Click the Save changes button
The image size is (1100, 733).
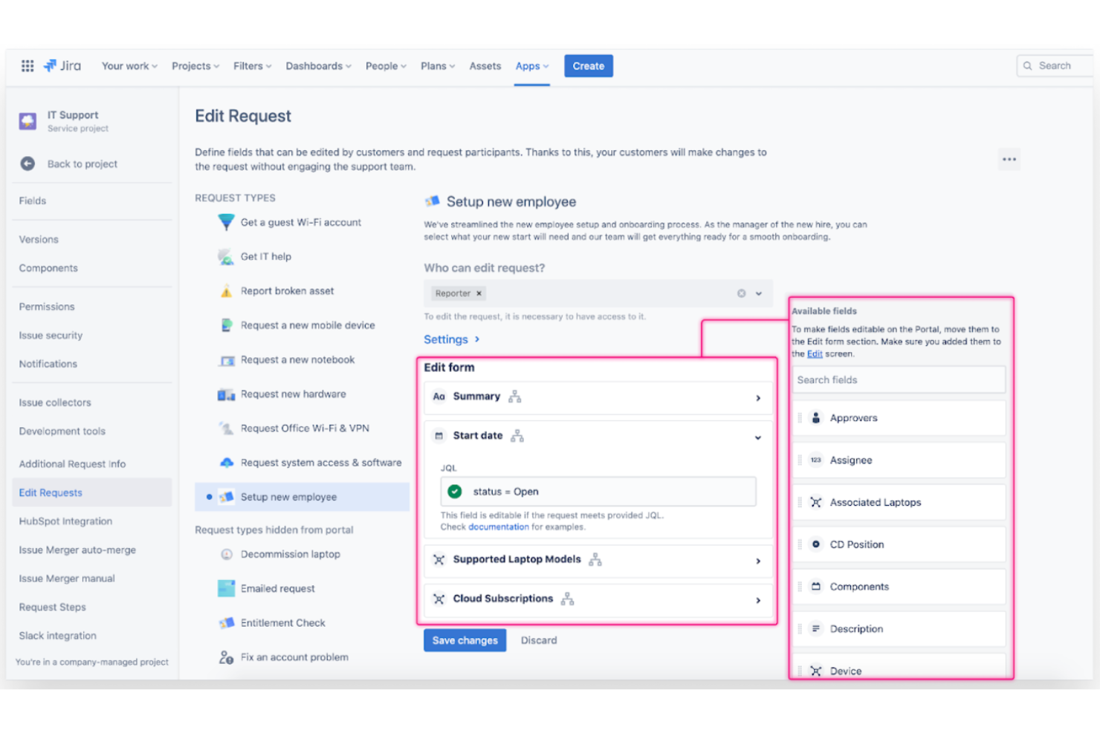465,639
